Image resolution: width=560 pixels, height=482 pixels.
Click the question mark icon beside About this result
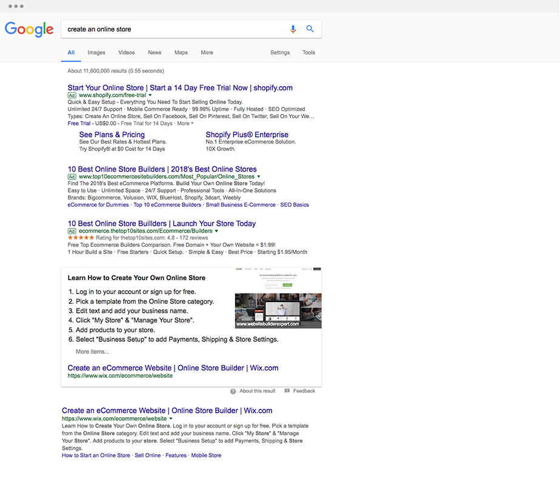pyautogui.click(x=233, y=391)
